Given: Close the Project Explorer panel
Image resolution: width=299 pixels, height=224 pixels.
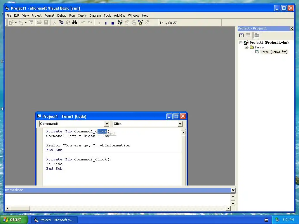Looking at the screenshot, I should pyautogui.click(x=292, y=29).
